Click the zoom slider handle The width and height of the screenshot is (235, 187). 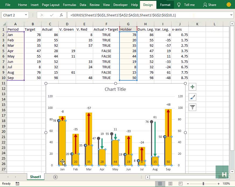(x=203, y=184)
